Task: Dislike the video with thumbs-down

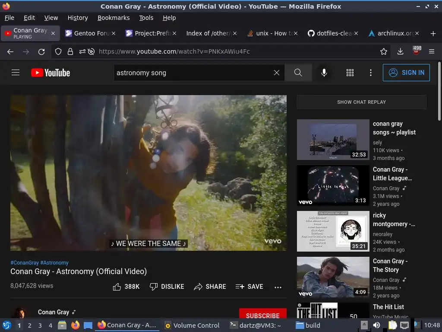Action: click(167, 287)
